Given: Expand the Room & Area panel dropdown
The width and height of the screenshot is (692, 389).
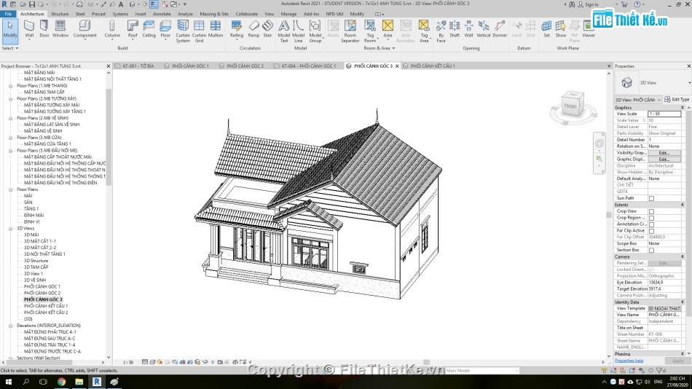Looking at the screenshot, I should click(x=379, y=48).
